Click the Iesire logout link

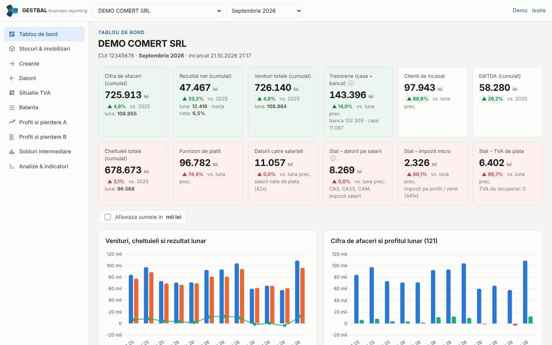point(539,10)
